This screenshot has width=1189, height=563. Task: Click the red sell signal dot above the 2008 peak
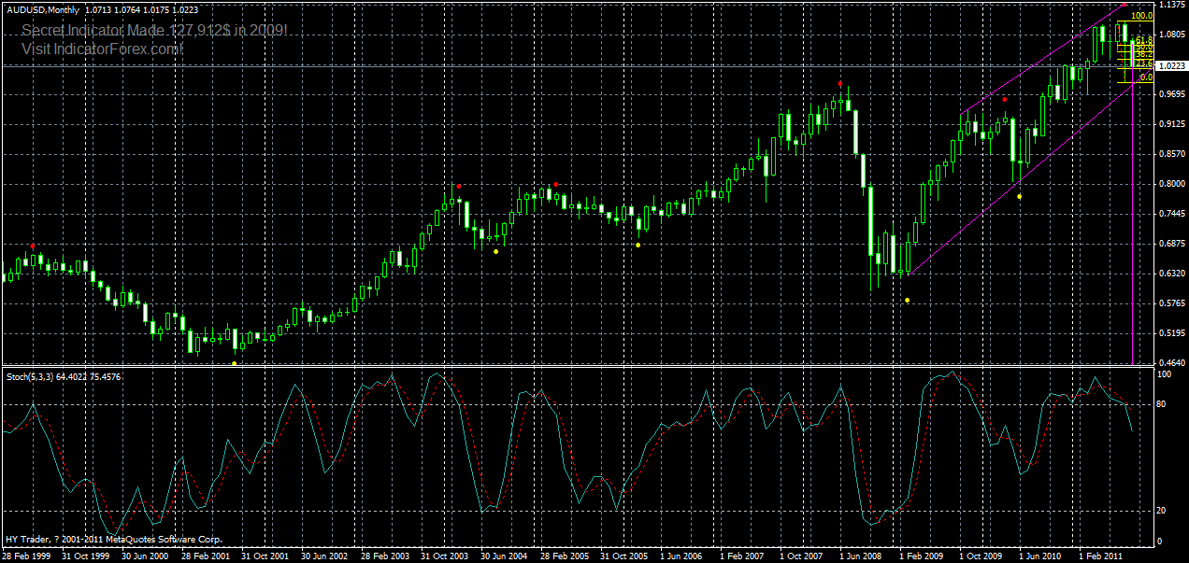click(840, 83)
